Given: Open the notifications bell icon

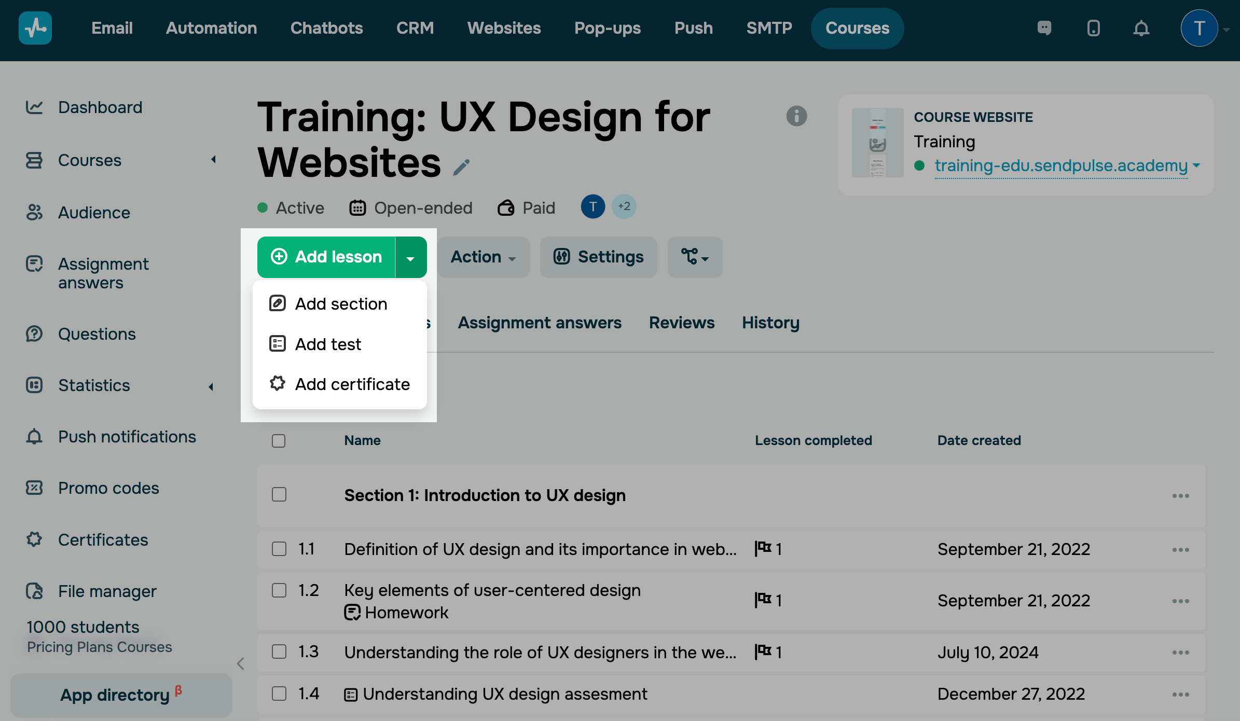Looking at the screenshot, I should 1141,28.
